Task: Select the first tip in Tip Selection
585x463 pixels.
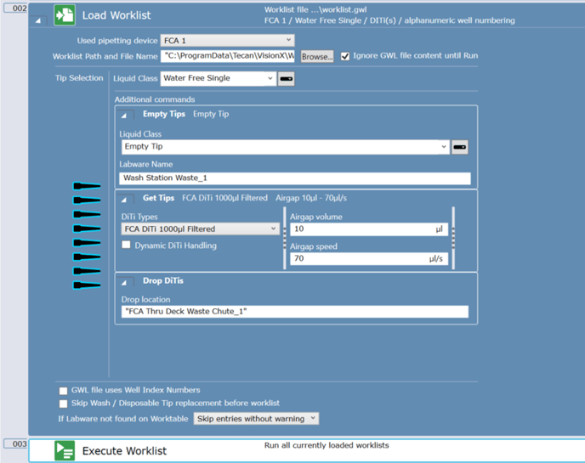Action: click(87, 186)
